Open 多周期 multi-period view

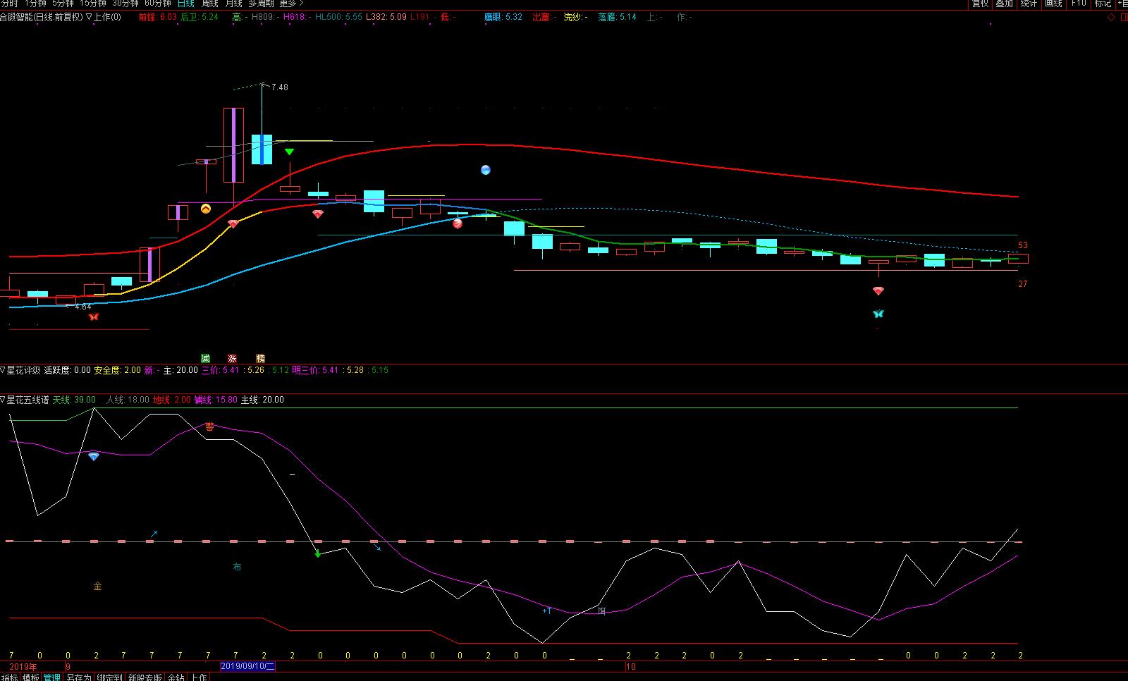coord(261,4)
